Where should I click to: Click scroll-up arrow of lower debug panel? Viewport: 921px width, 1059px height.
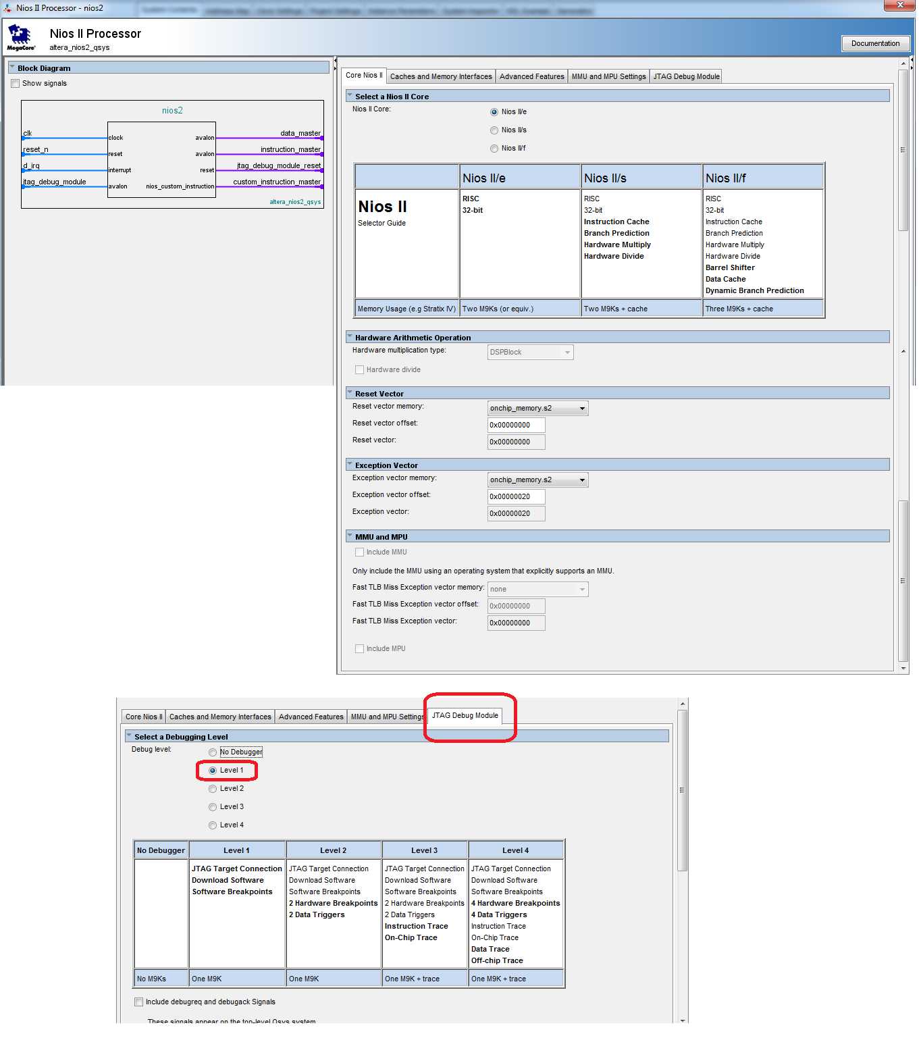click(683, 704)
